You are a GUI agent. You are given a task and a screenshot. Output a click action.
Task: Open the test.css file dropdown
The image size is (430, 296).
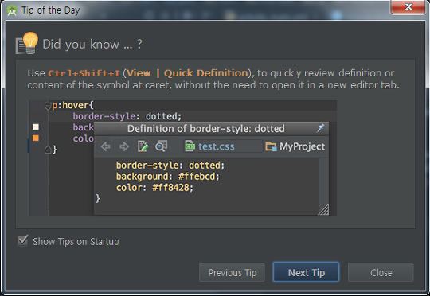(223, 146)
